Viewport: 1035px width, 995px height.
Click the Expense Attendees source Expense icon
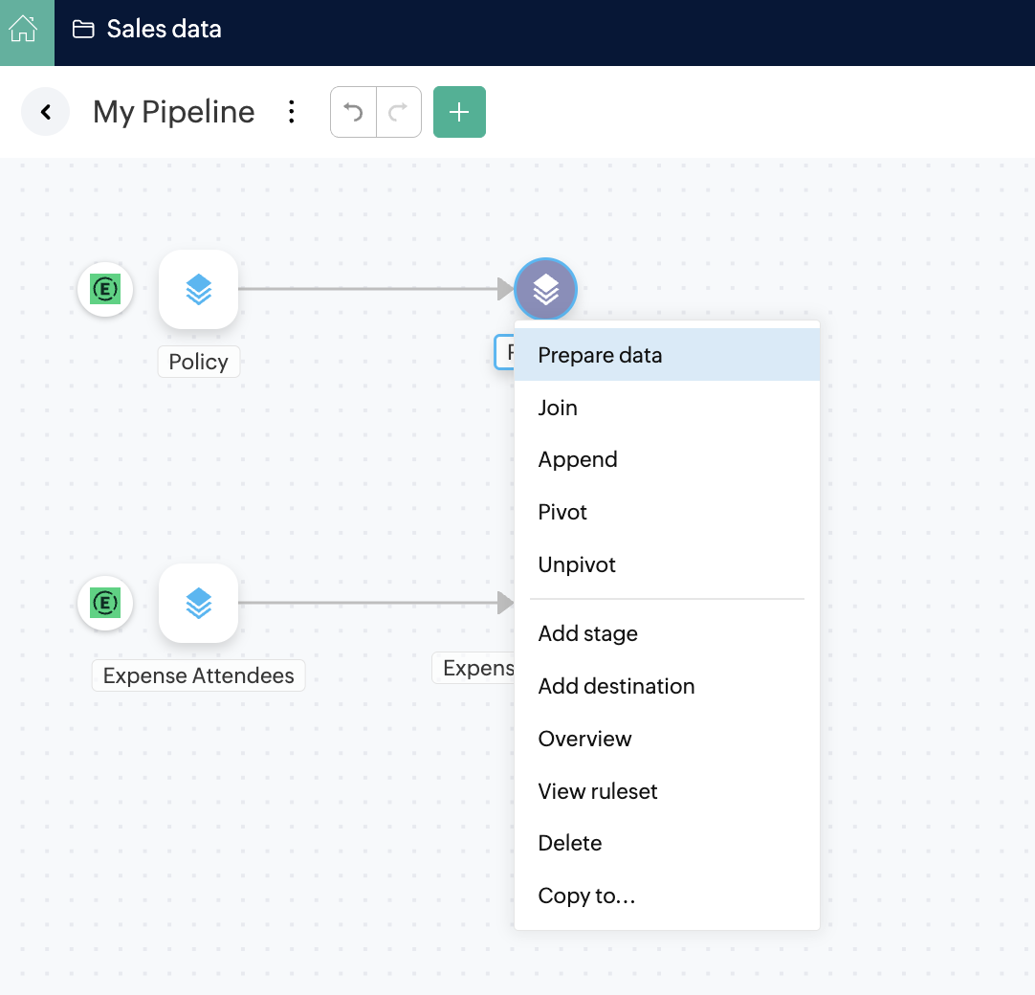[105, 603]
